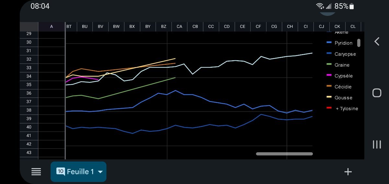Select the Feuille 1 sheet tab
This screenshot has height=184, width=389.
(75, 172)
